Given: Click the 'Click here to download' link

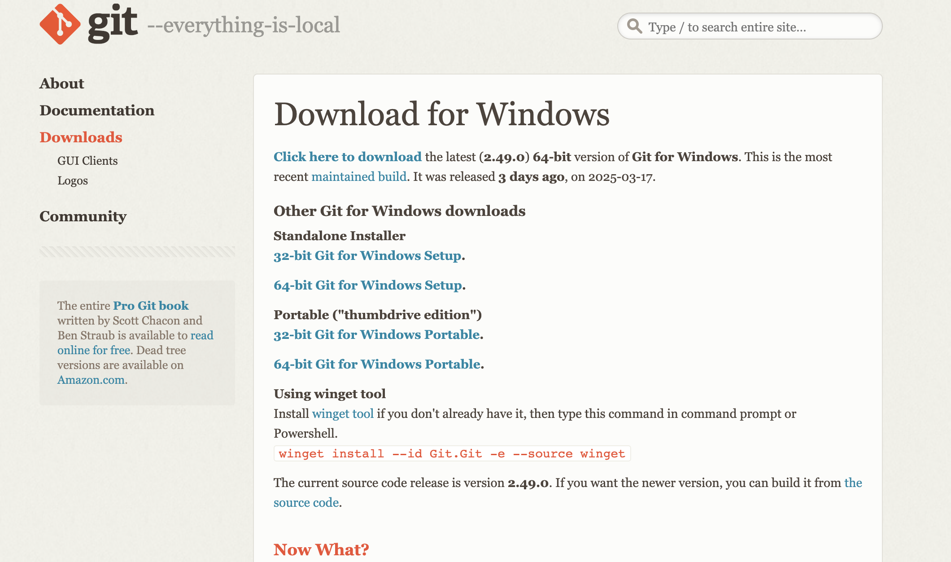Looking at the screenshot, I should 348,157.
